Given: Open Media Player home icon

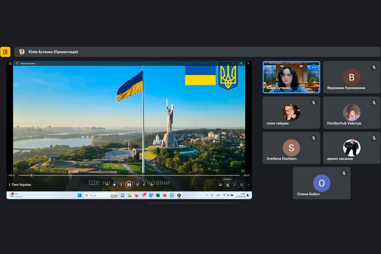Looking at the screenshot, I should (10, 63).
